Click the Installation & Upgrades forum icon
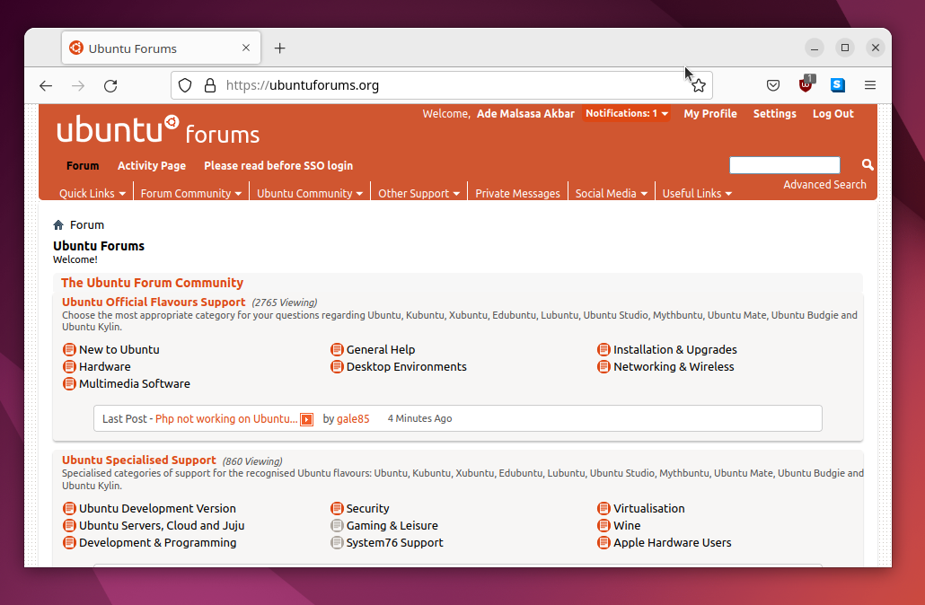 tap(603, 350)
